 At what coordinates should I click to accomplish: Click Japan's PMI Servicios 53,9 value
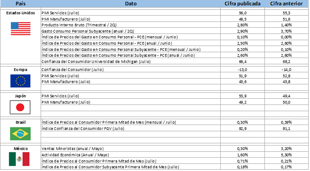[243, 96]
